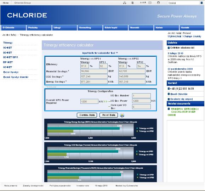The height and width of the screenshot is (191, 205).
Task: Select Trinergy in left sidebar
Action: (8, 43)
